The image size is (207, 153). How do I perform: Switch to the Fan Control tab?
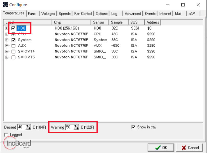[x=83, y=14]
